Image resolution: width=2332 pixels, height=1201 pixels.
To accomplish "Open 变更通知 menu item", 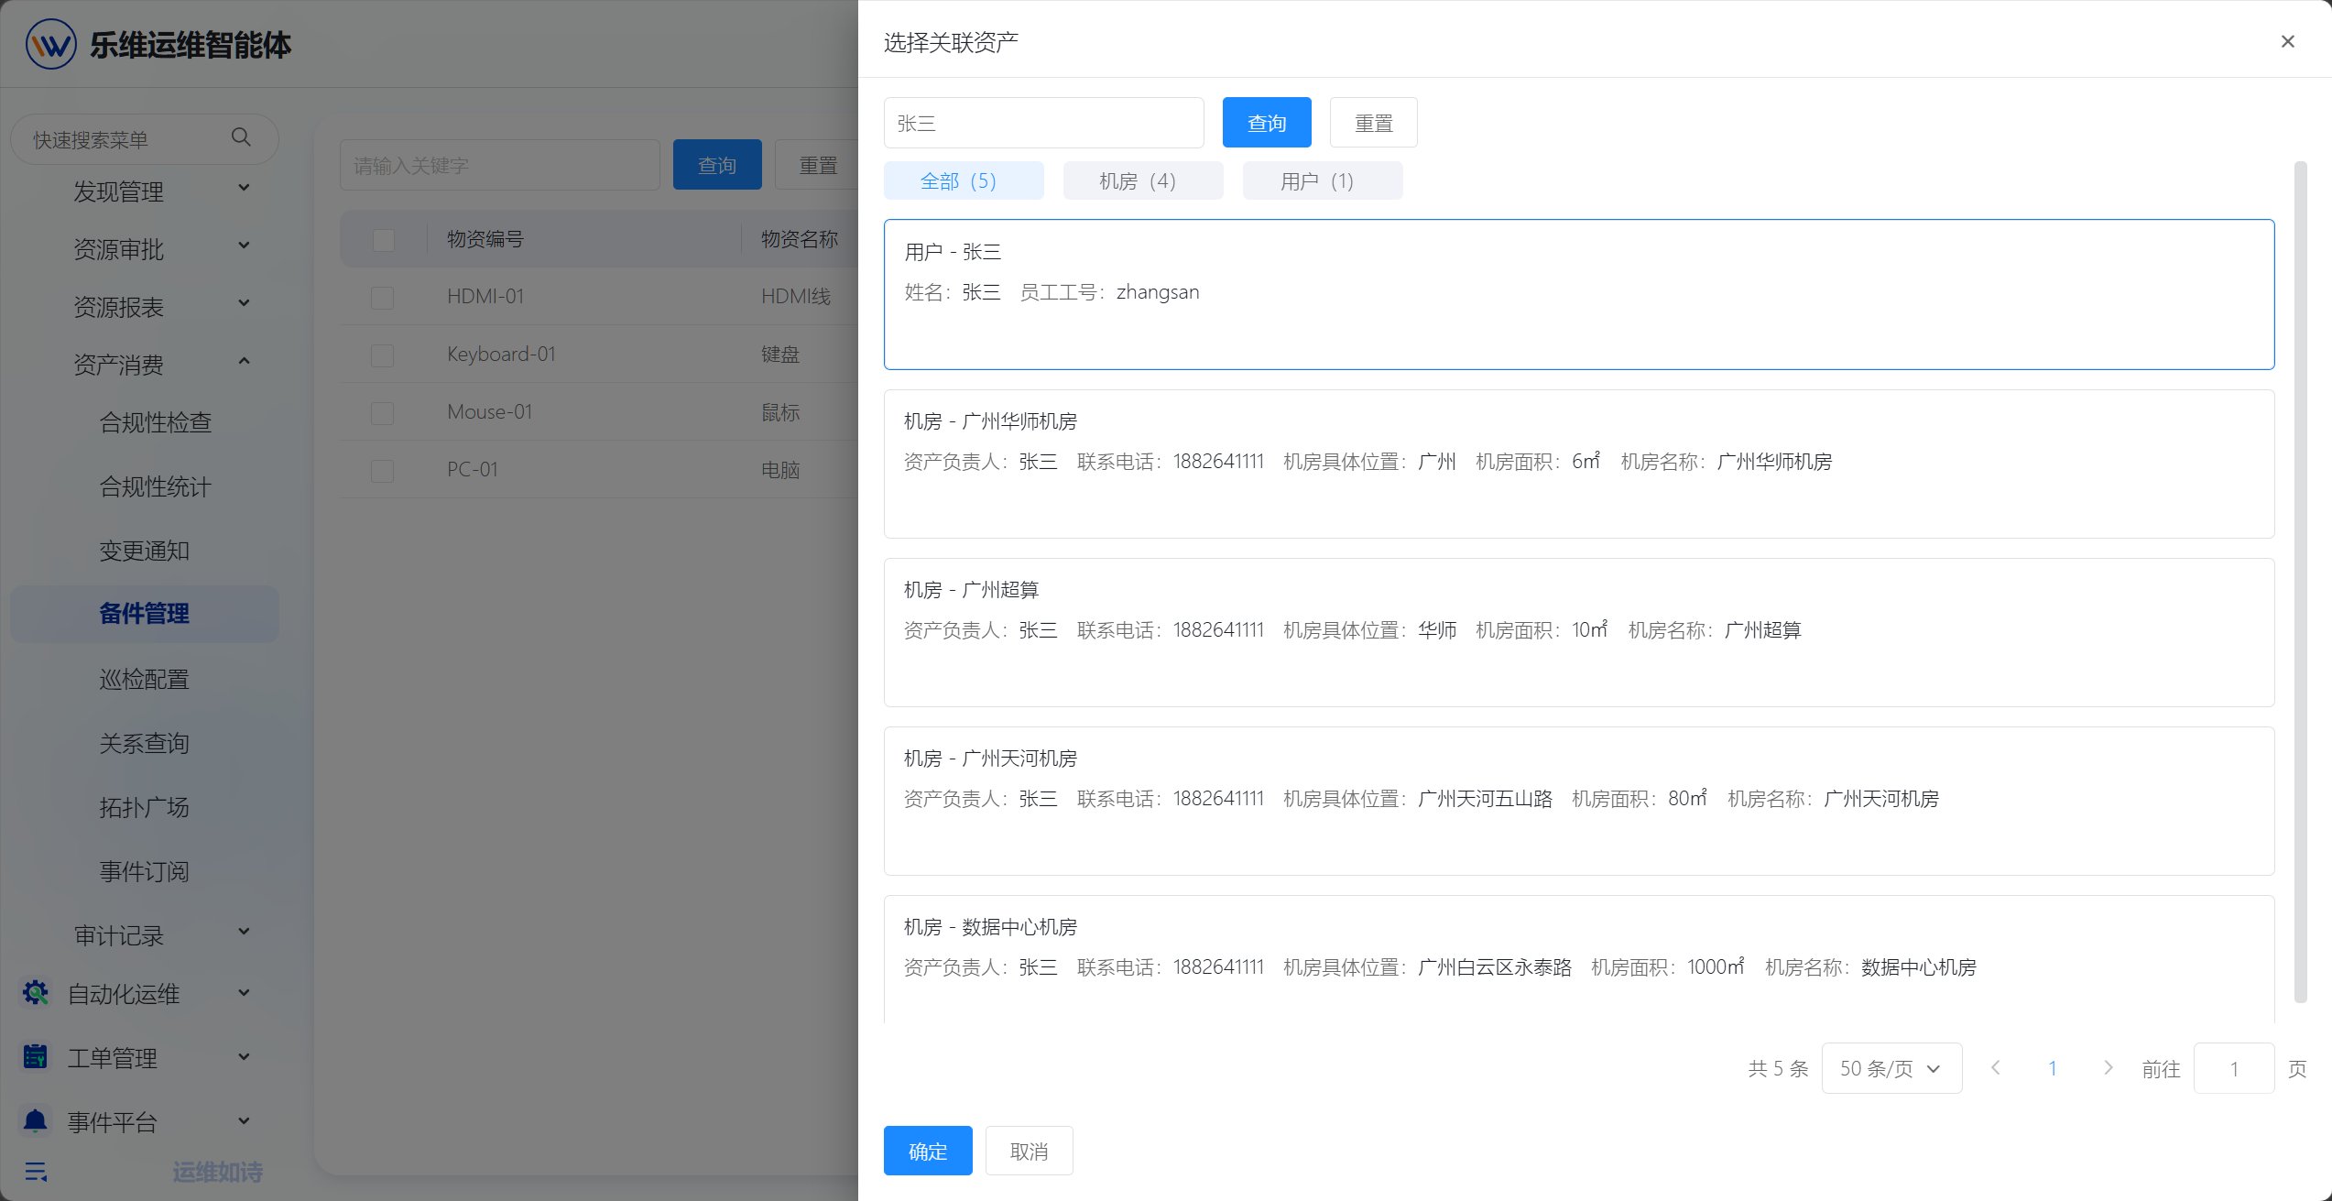I will 145,551.
